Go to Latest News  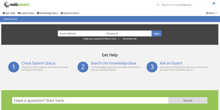pos(26,13)
